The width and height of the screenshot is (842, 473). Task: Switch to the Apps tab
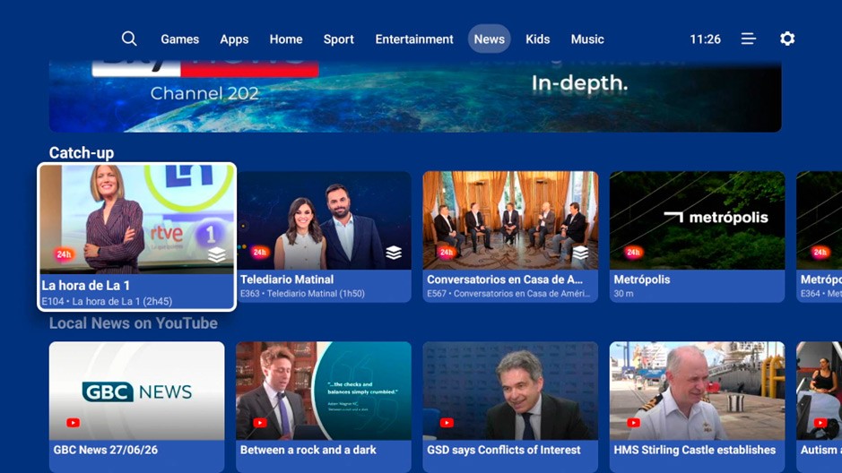point(234,39)
